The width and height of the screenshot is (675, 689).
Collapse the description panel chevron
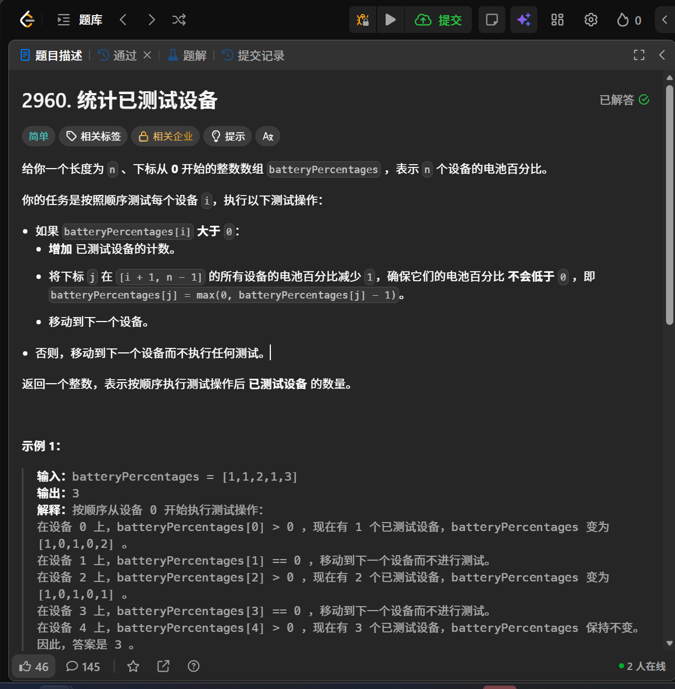click(x=662, y=55)
